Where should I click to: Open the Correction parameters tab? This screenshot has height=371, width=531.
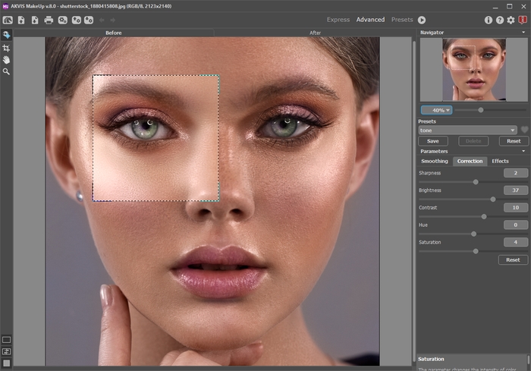470,162
